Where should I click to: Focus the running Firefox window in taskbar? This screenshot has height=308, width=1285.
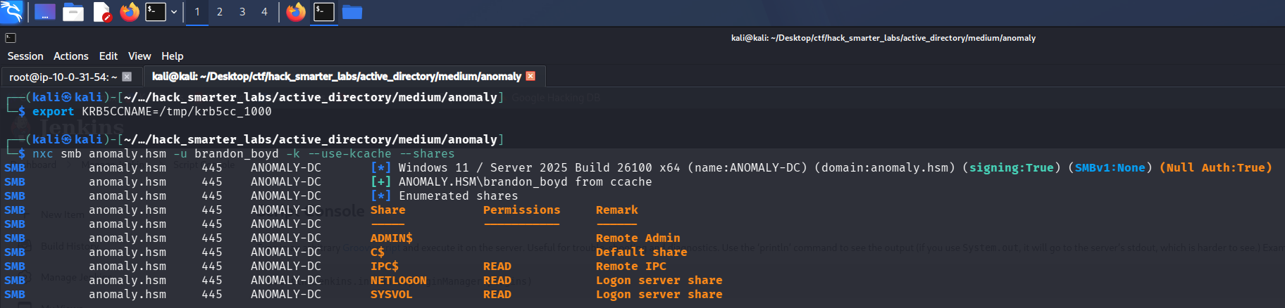coord(296,12)
